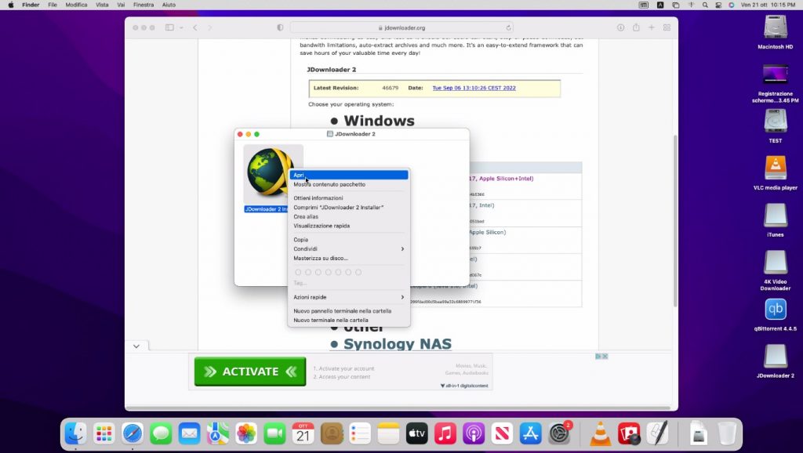The image size is (803, 453).
Task: Select the last tag color circle
Action: [358, 272]
